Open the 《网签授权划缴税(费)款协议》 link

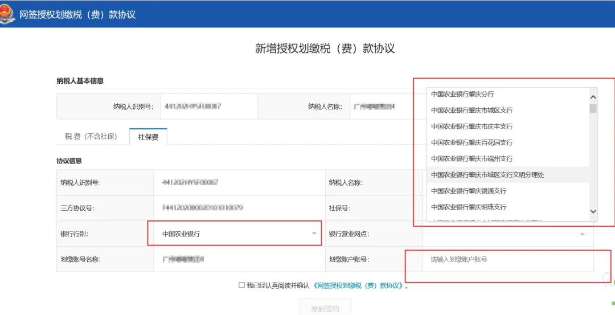point(360,285)
